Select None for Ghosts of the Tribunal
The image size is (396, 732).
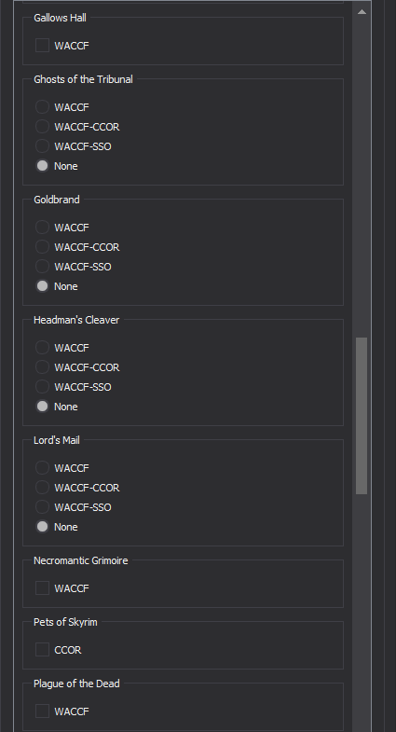[43, 166]
